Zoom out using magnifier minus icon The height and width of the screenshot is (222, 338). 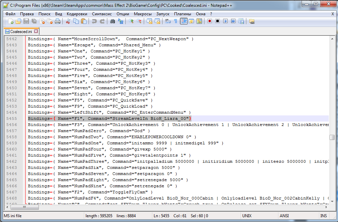(x=139, y=21)
